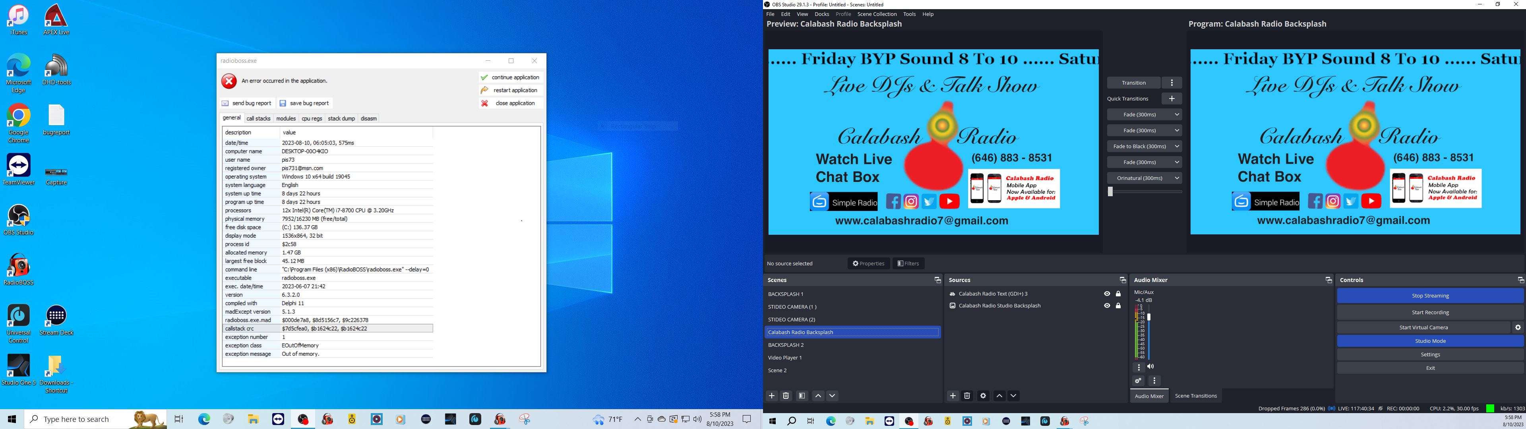
Task: Open scene filters icon in Scenes toolbar
Action: 802,396
